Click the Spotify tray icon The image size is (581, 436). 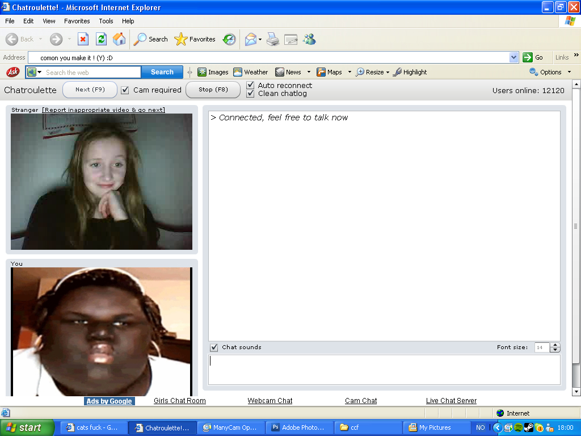point(519,428)
